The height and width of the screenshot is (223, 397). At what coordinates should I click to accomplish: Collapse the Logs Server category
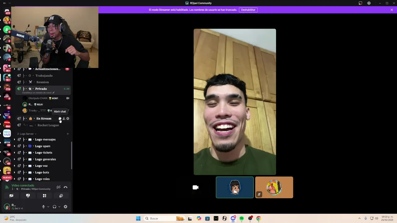pyautogui.click(x=27, y=134)
